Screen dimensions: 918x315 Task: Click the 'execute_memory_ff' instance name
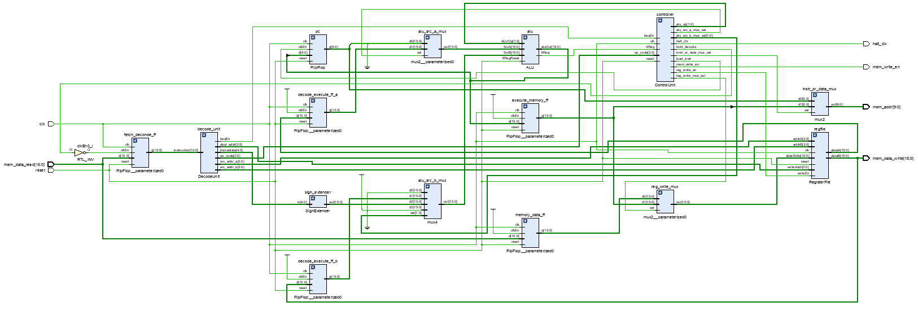point(530,100)
